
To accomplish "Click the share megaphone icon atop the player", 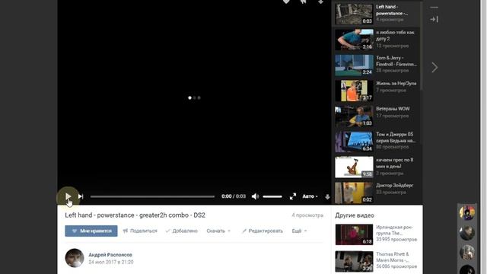I will (304, 2).
